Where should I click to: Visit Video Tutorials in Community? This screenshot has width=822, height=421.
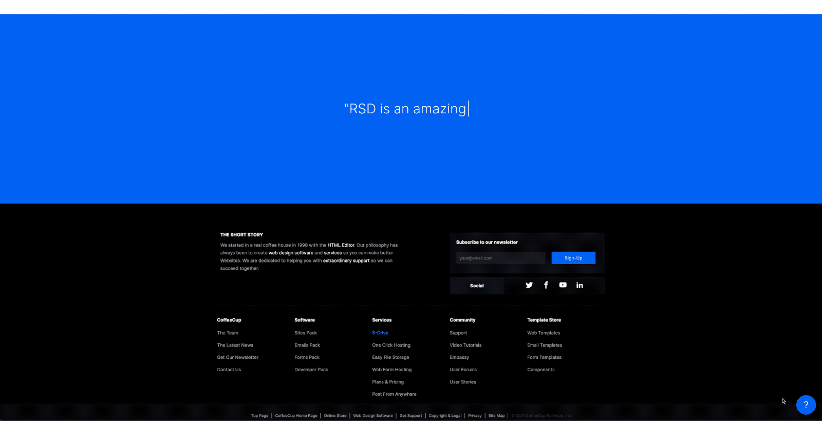click(x=465, y=345)
